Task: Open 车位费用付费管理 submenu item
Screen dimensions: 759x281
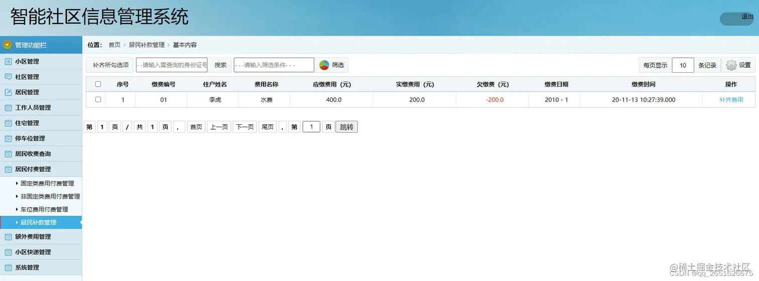Action: point(44,209)
